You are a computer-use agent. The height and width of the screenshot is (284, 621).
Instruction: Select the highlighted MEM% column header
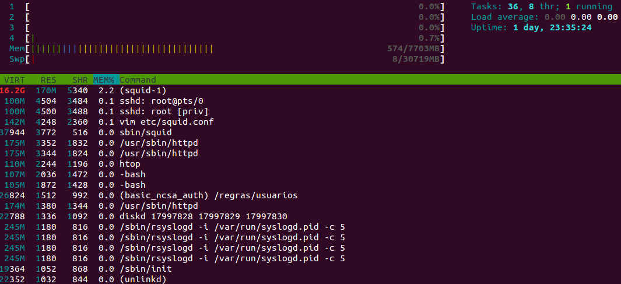103,80
